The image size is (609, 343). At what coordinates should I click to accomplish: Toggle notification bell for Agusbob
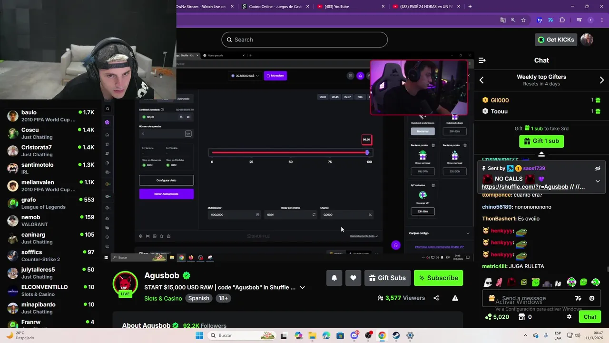[334, 278]
